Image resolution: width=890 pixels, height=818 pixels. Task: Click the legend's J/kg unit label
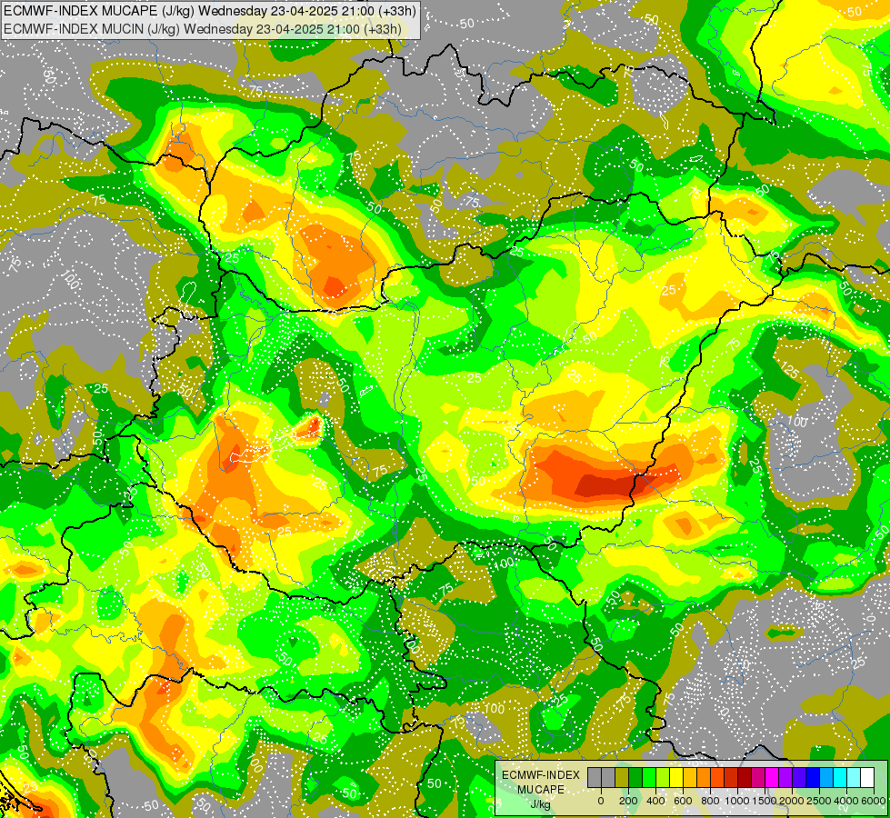(x=540, y=804)
